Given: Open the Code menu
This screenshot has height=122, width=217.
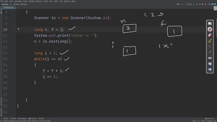Looking at the screenshot, I should click(x=25, y=1).
